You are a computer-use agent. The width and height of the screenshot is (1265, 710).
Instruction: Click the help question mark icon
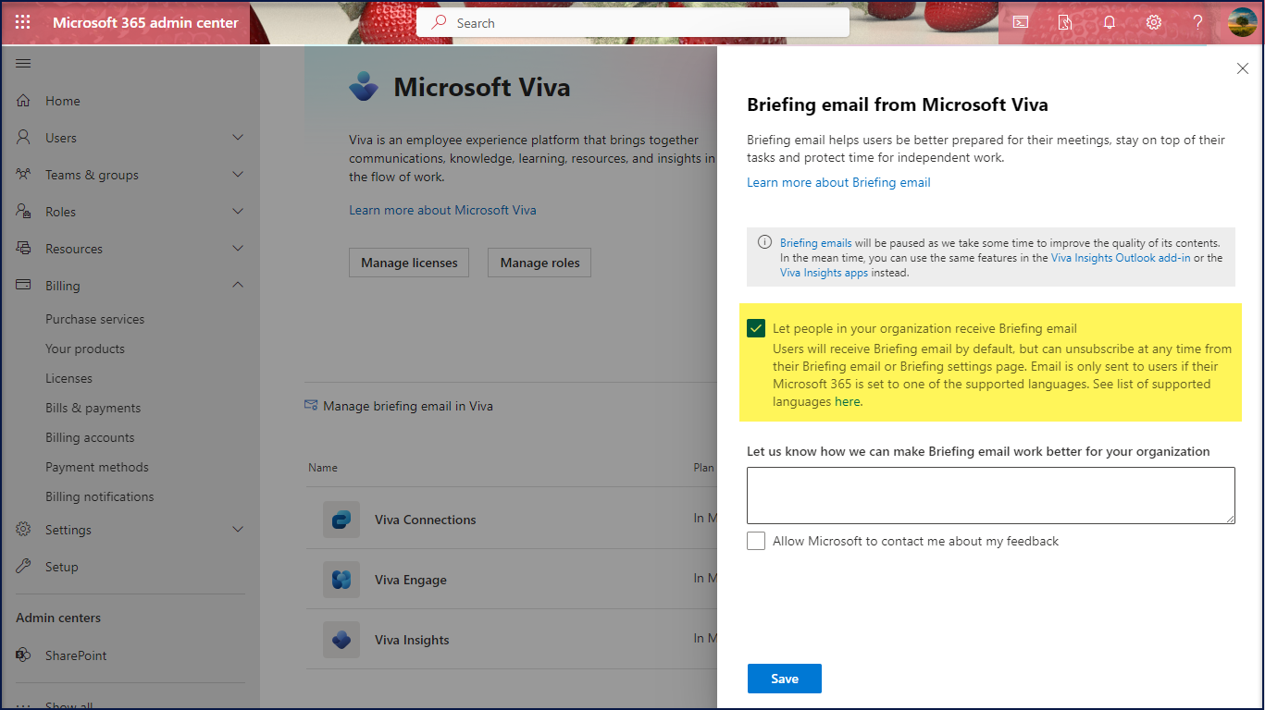tap(1197, 22)
